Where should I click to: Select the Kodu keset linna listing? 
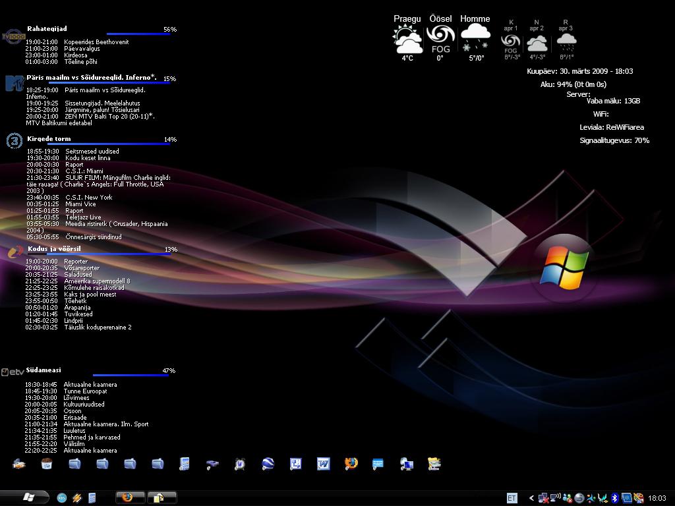(x=69, y=158)
